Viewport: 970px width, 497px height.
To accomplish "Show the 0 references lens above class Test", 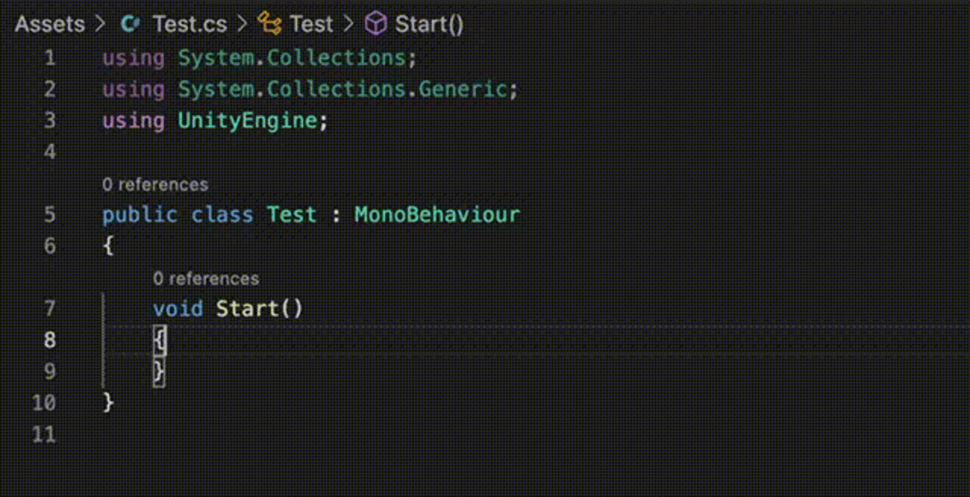I will [x=155, y=184].
